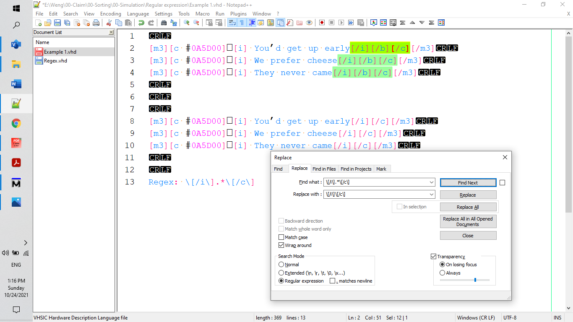
Task: Toggle Monitoring eye icon
Action: 309,23
